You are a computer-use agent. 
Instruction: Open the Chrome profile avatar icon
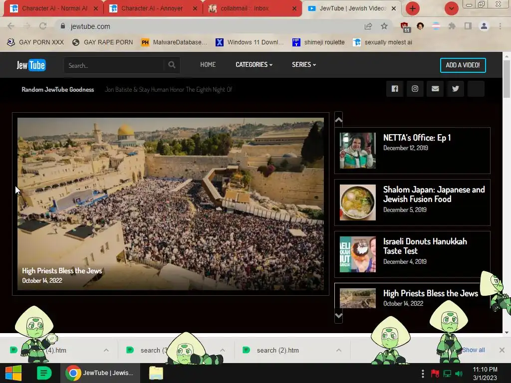[484, 26]
